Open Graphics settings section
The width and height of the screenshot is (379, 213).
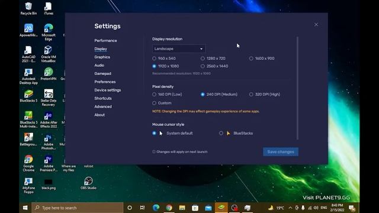pos(102,57)
